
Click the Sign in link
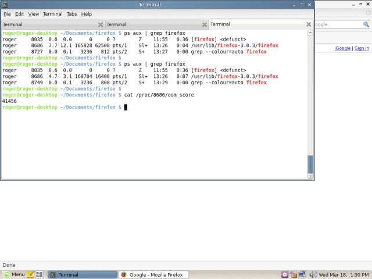click(x=362, y=48)
